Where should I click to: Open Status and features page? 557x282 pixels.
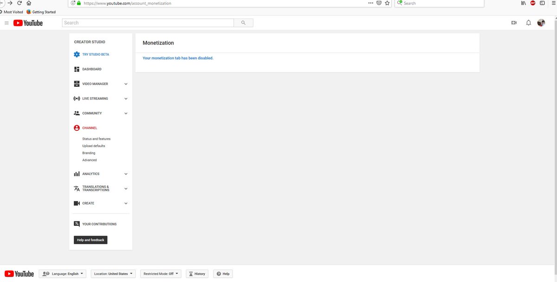pyautogui.click(x=97, y=139)
